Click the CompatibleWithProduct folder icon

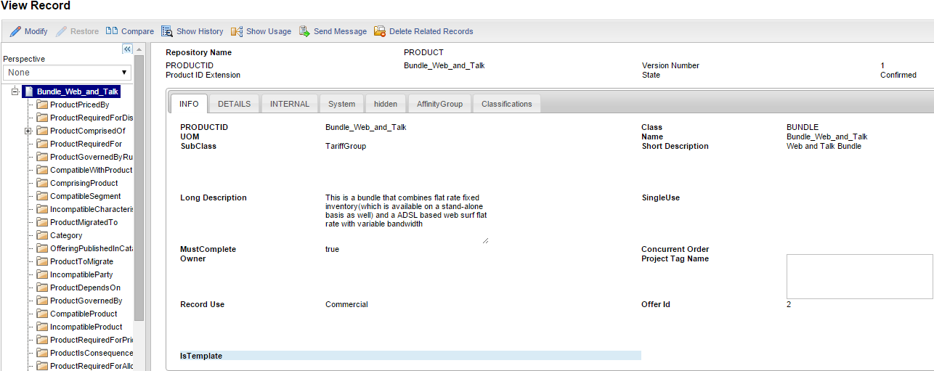click(x=42, y=170)
